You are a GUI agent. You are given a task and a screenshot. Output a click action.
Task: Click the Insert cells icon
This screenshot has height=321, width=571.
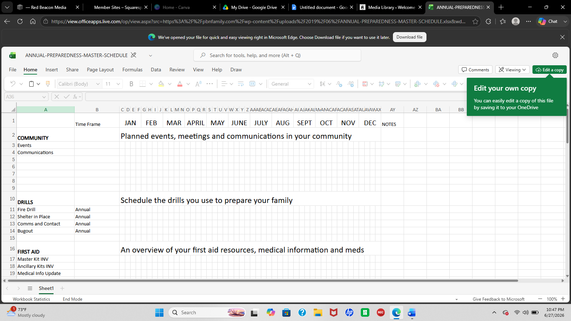coord(417,84)
